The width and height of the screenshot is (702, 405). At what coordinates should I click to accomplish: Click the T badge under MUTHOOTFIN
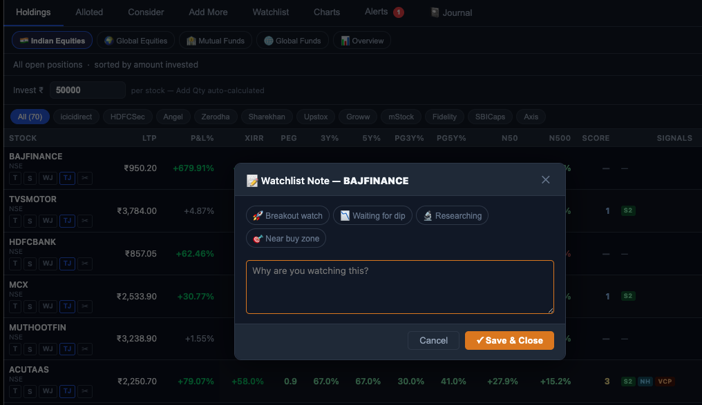click(15, 349)
